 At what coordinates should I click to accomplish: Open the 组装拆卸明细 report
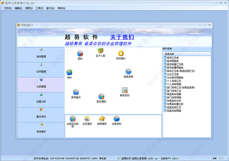(x=173, y=111)
